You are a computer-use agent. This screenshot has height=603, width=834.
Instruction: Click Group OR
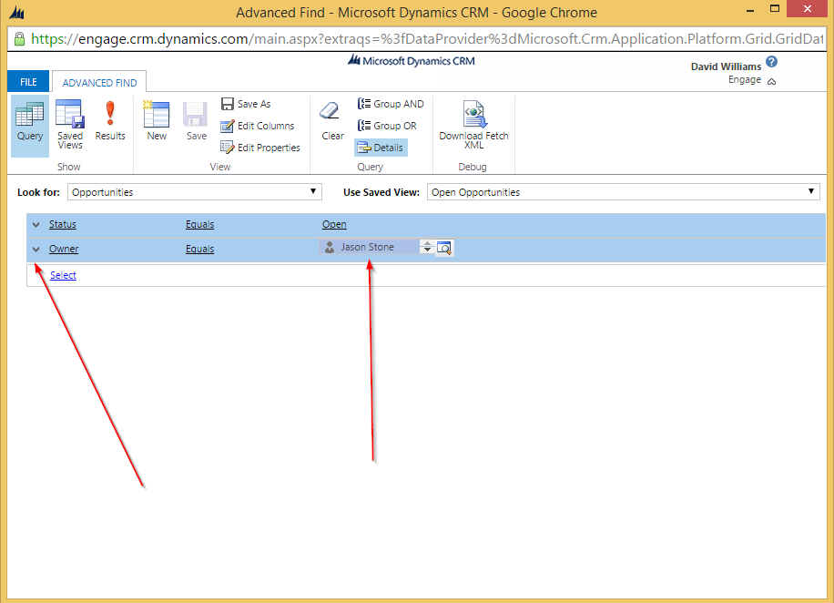[x=387, y=126]
